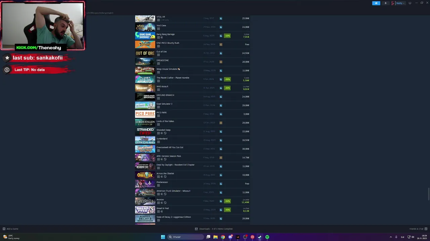Switch Steam to Big Picture mode
The height and width of the screenshot is (241, 430).
point(410,3)
